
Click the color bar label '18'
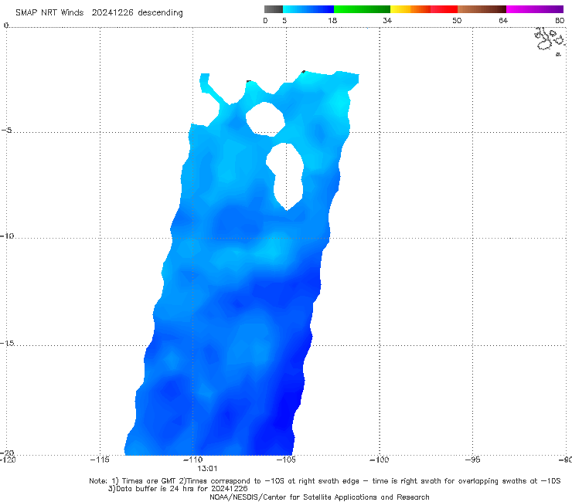[x=332, y=21]
